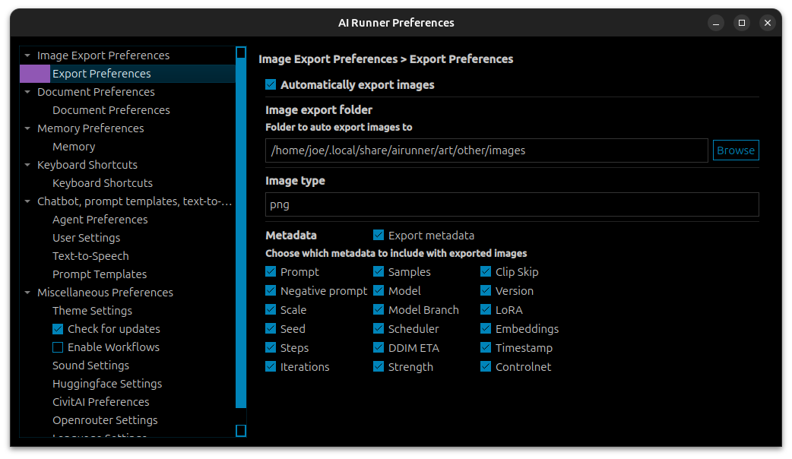792x459 pixels.
Task: Click the purple highlight beside Export Preferences
Action: 34,74
